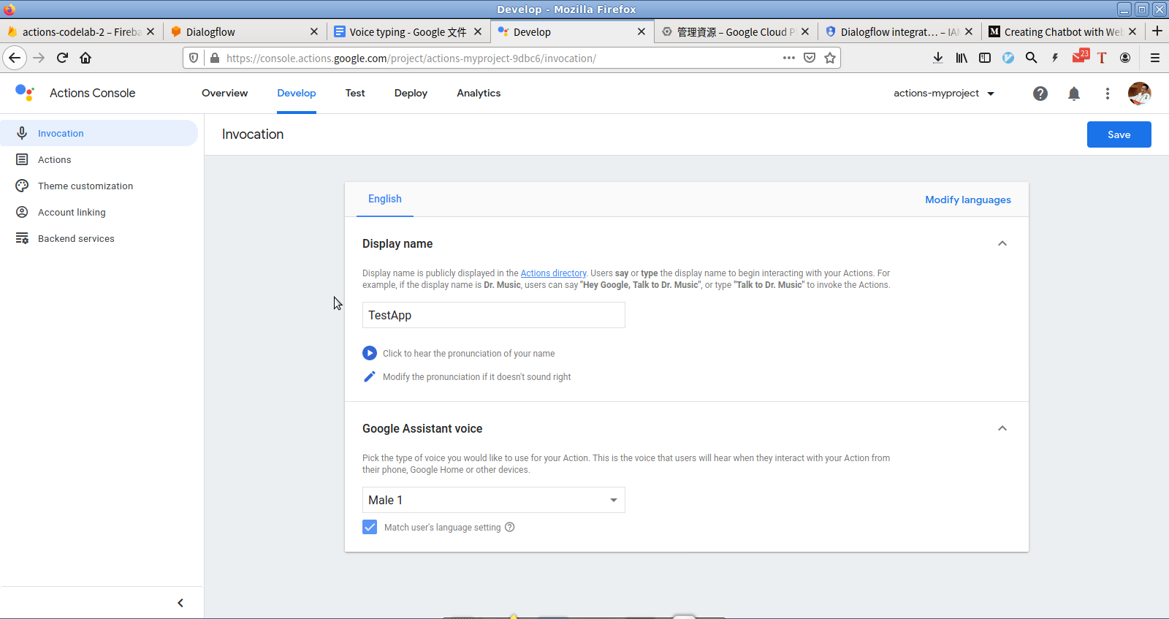
Task: Switch to Creating Chatbot browser tab
Action: pyautogui.click(x=1062, y=31)
